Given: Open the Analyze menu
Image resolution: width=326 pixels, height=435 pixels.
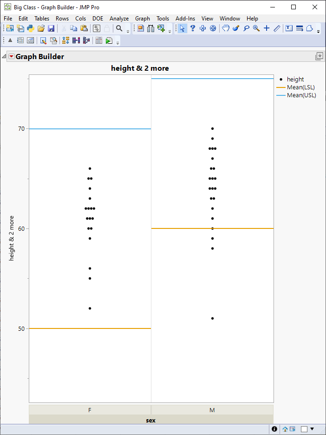Looking at the screenshot, I should pos(119,19).
